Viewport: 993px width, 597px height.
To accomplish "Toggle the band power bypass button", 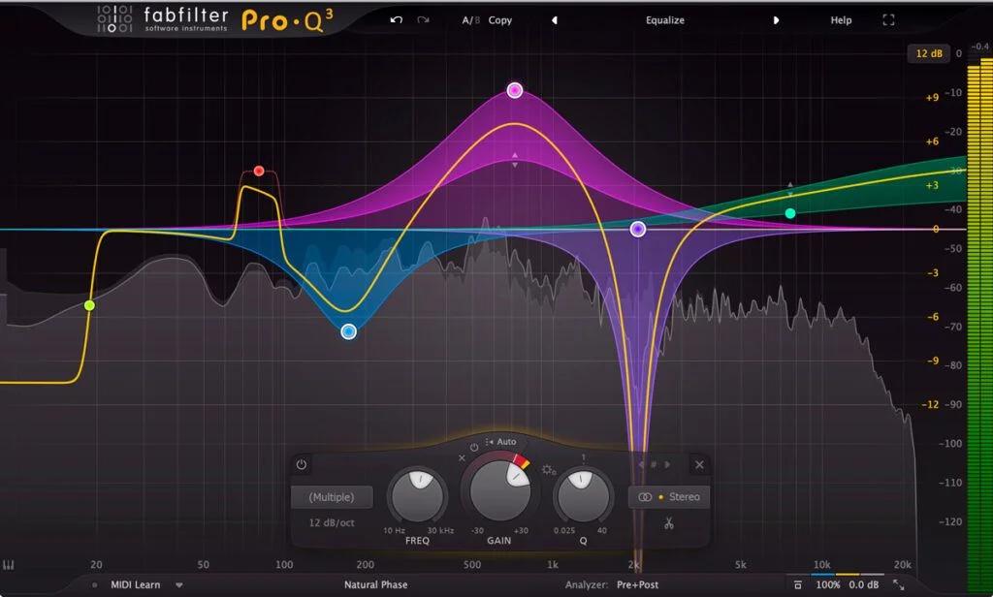I will (x=302, y=465).
